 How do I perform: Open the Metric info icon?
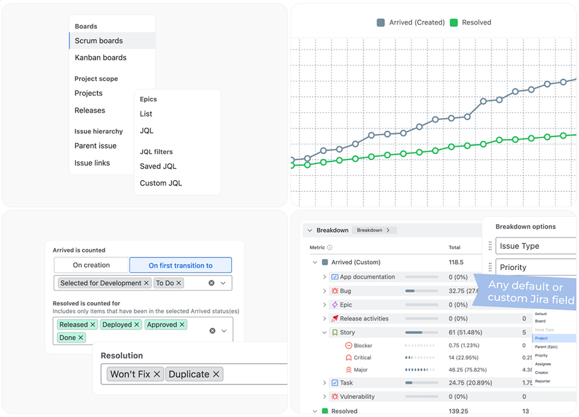pos(330,247)
